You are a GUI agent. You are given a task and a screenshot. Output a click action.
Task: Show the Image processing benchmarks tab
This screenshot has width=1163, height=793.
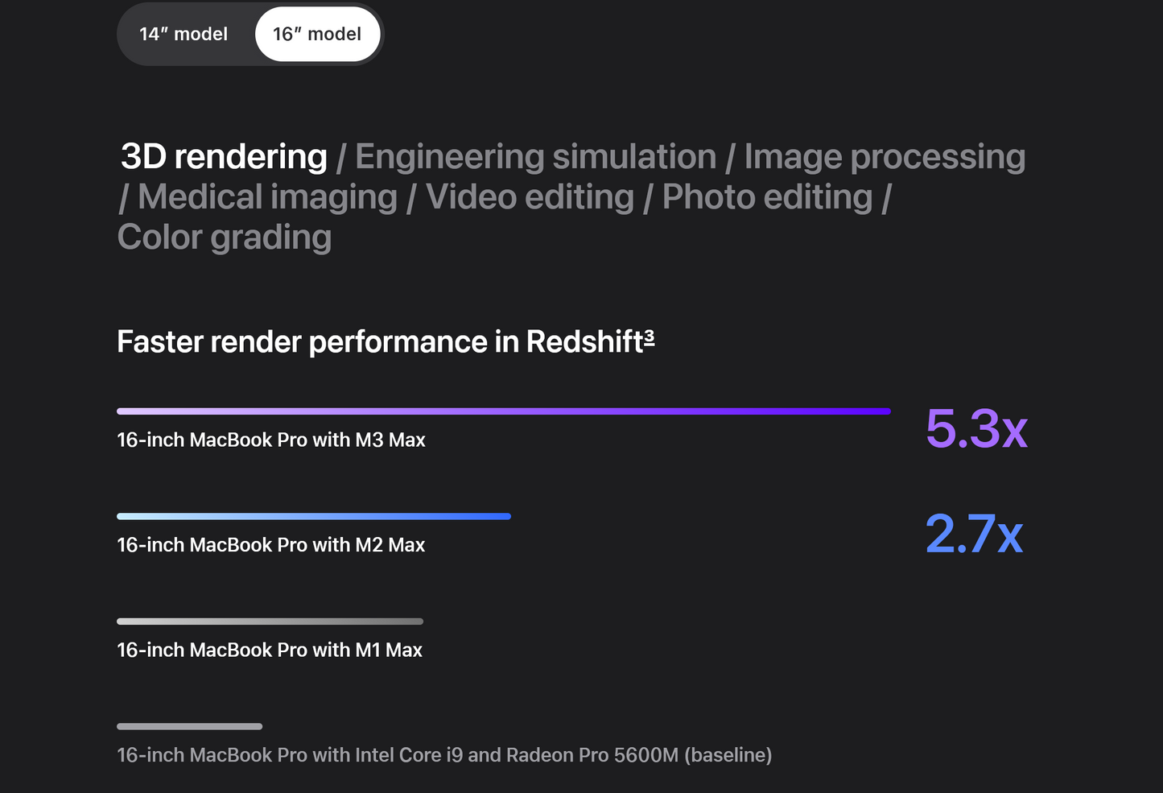(x=884, y=157)
